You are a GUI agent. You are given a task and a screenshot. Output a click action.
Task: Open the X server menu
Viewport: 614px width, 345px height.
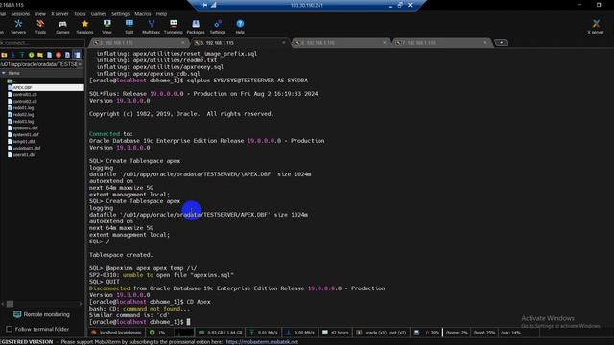59,13
